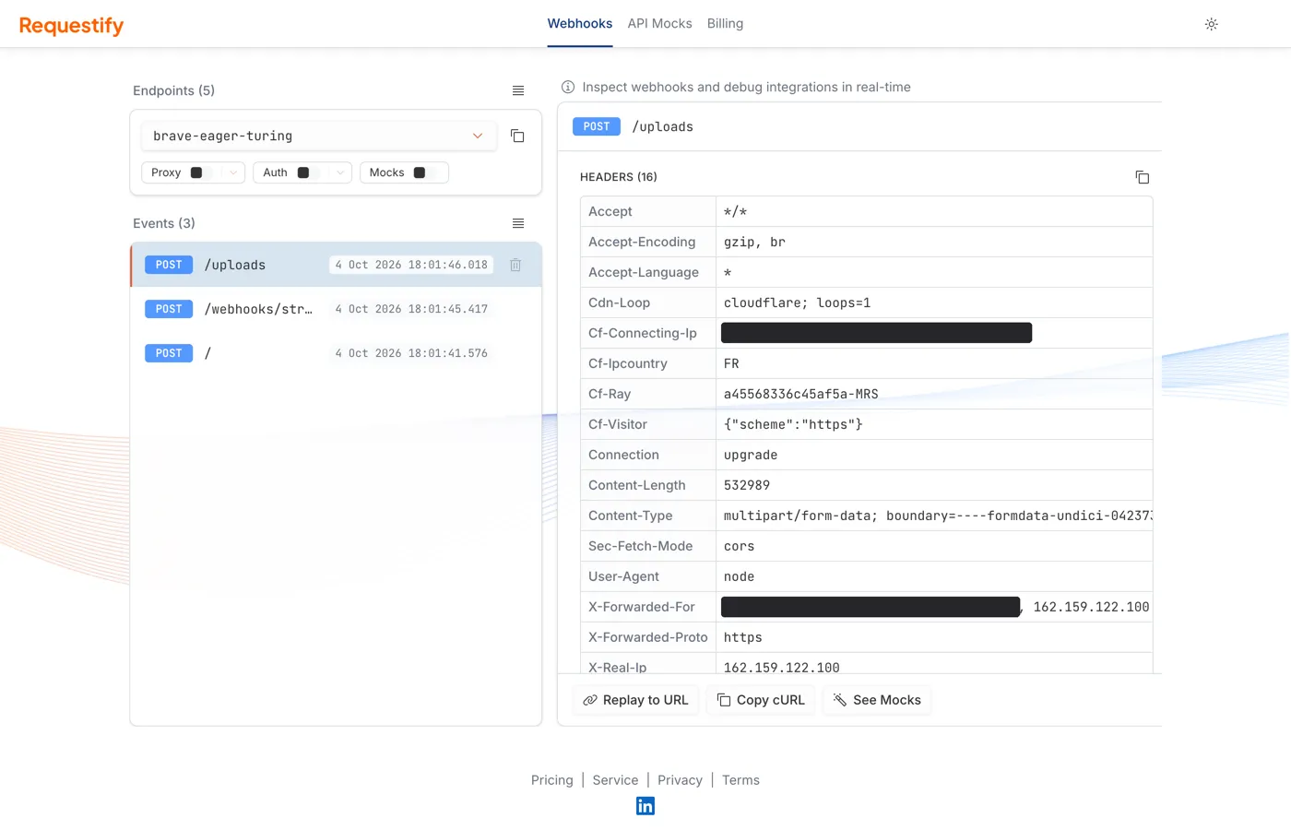1291x830 pixels.
Task: Copy all headers using the copy icon
Action: [x=1142, y=177]
